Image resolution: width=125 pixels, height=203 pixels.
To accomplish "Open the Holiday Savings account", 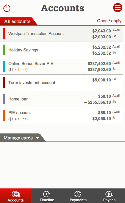I will tap(62, 50).
